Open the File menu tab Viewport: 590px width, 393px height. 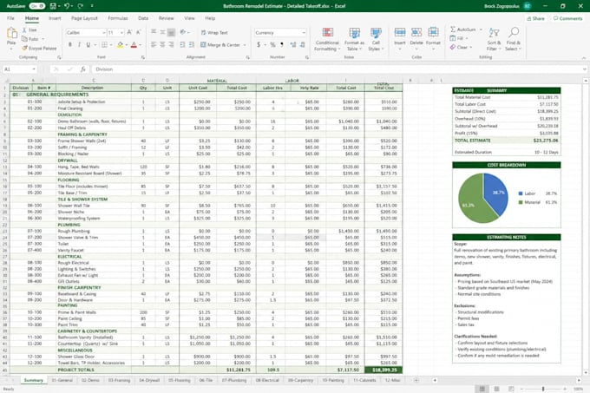[x=10, y=18]
